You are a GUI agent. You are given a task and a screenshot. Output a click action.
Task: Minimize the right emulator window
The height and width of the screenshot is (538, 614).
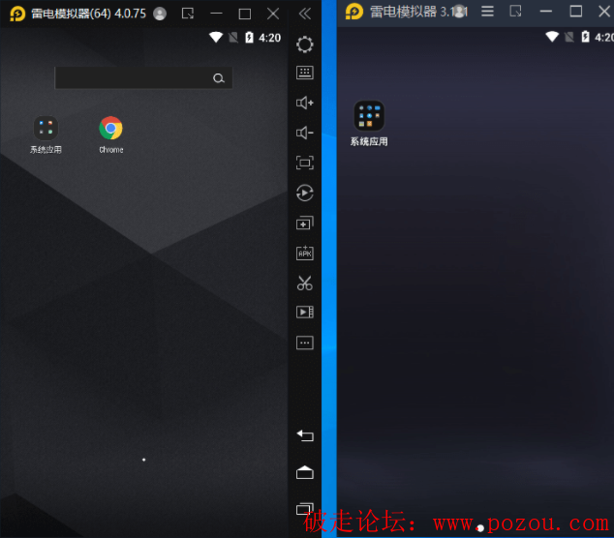click(546, 11)
